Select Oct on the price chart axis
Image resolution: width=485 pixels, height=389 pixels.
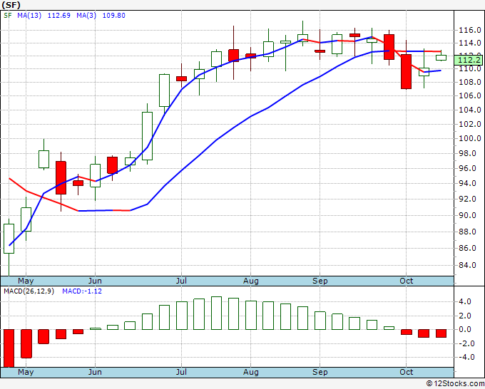coord(406,281)
